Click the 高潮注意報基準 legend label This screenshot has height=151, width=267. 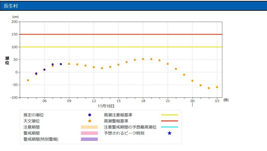[118, 115]
